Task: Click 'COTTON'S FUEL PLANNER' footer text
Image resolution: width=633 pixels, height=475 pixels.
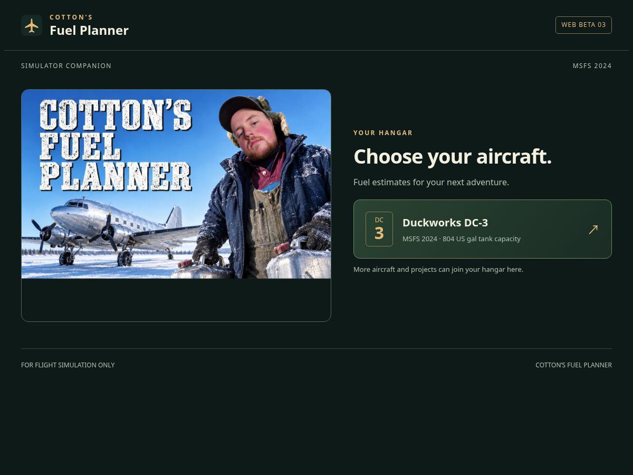Action: 573,365
